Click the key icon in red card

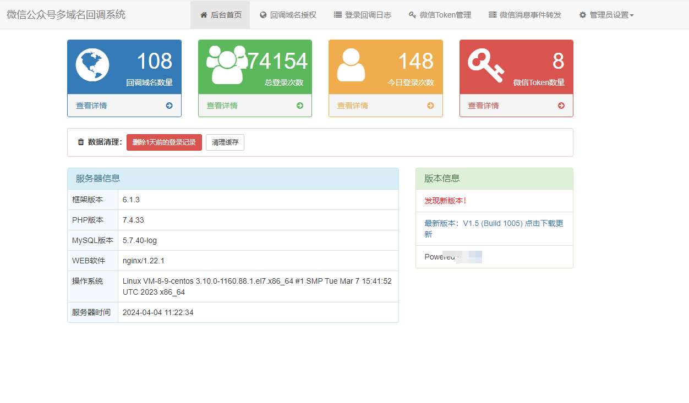[x=486, y=65]
